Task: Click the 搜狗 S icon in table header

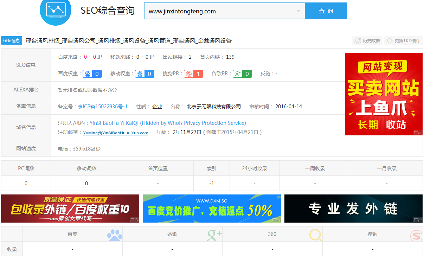Action: point(416,235)
